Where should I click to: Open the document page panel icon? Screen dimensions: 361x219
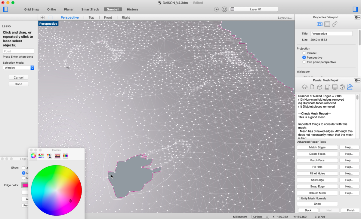[312, 87]
